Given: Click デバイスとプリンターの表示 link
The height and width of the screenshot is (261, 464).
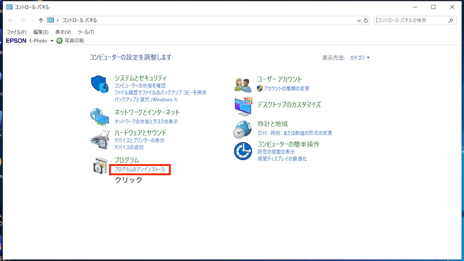Looking at the screenshot, I should click(x=139, y=140).
